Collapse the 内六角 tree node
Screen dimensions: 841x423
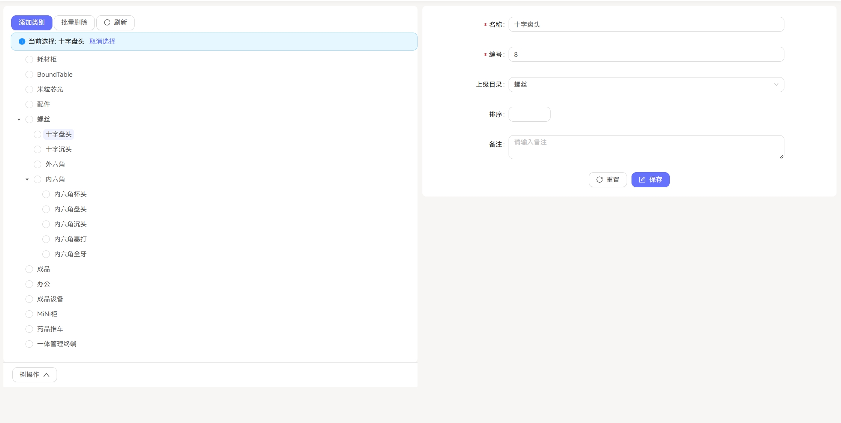click(x=27, y=179)
